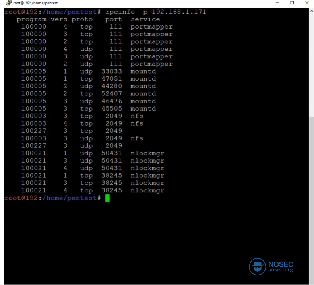This screenshot has width=314, height=285.
Task: Click the mountd port value 52407
Action: point(112,94)
